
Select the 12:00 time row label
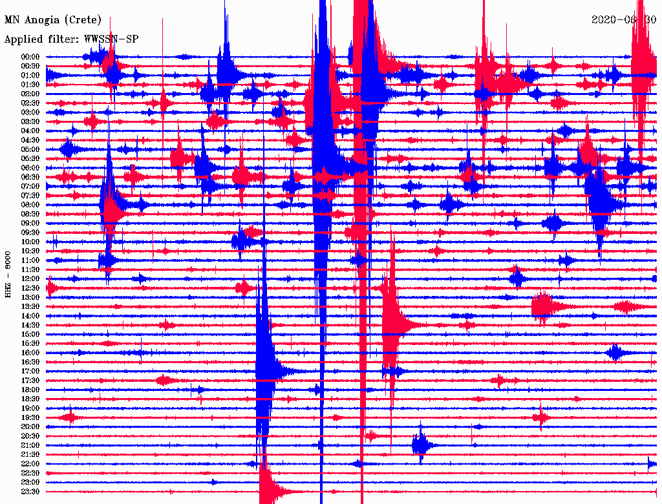pyautogui.click(x=30, y=279)
